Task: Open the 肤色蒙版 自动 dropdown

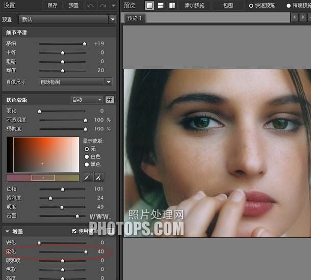Action: [87, 100]
